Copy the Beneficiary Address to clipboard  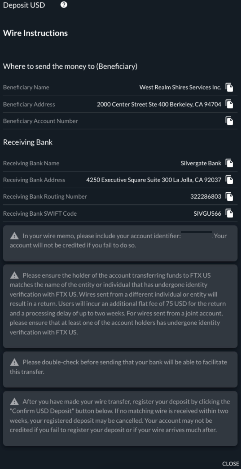(229, 104)
